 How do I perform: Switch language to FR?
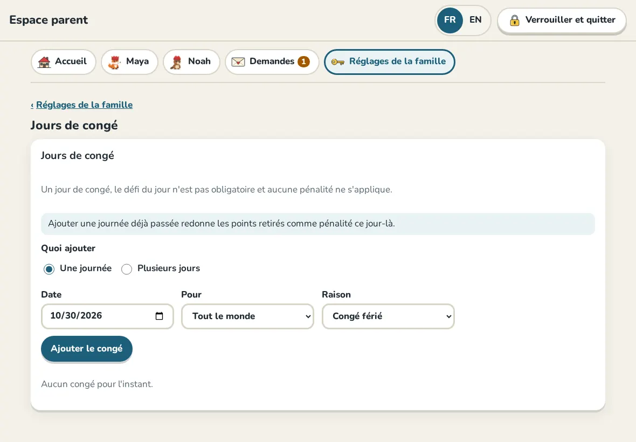tap(450, 20)
